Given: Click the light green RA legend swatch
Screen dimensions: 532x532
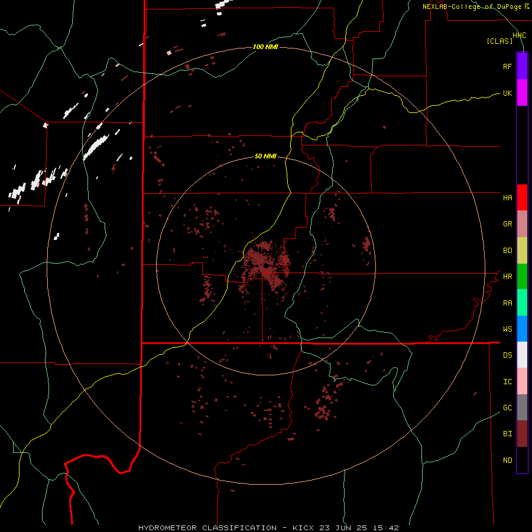Looking at the screenshot, I should point(522,303).
